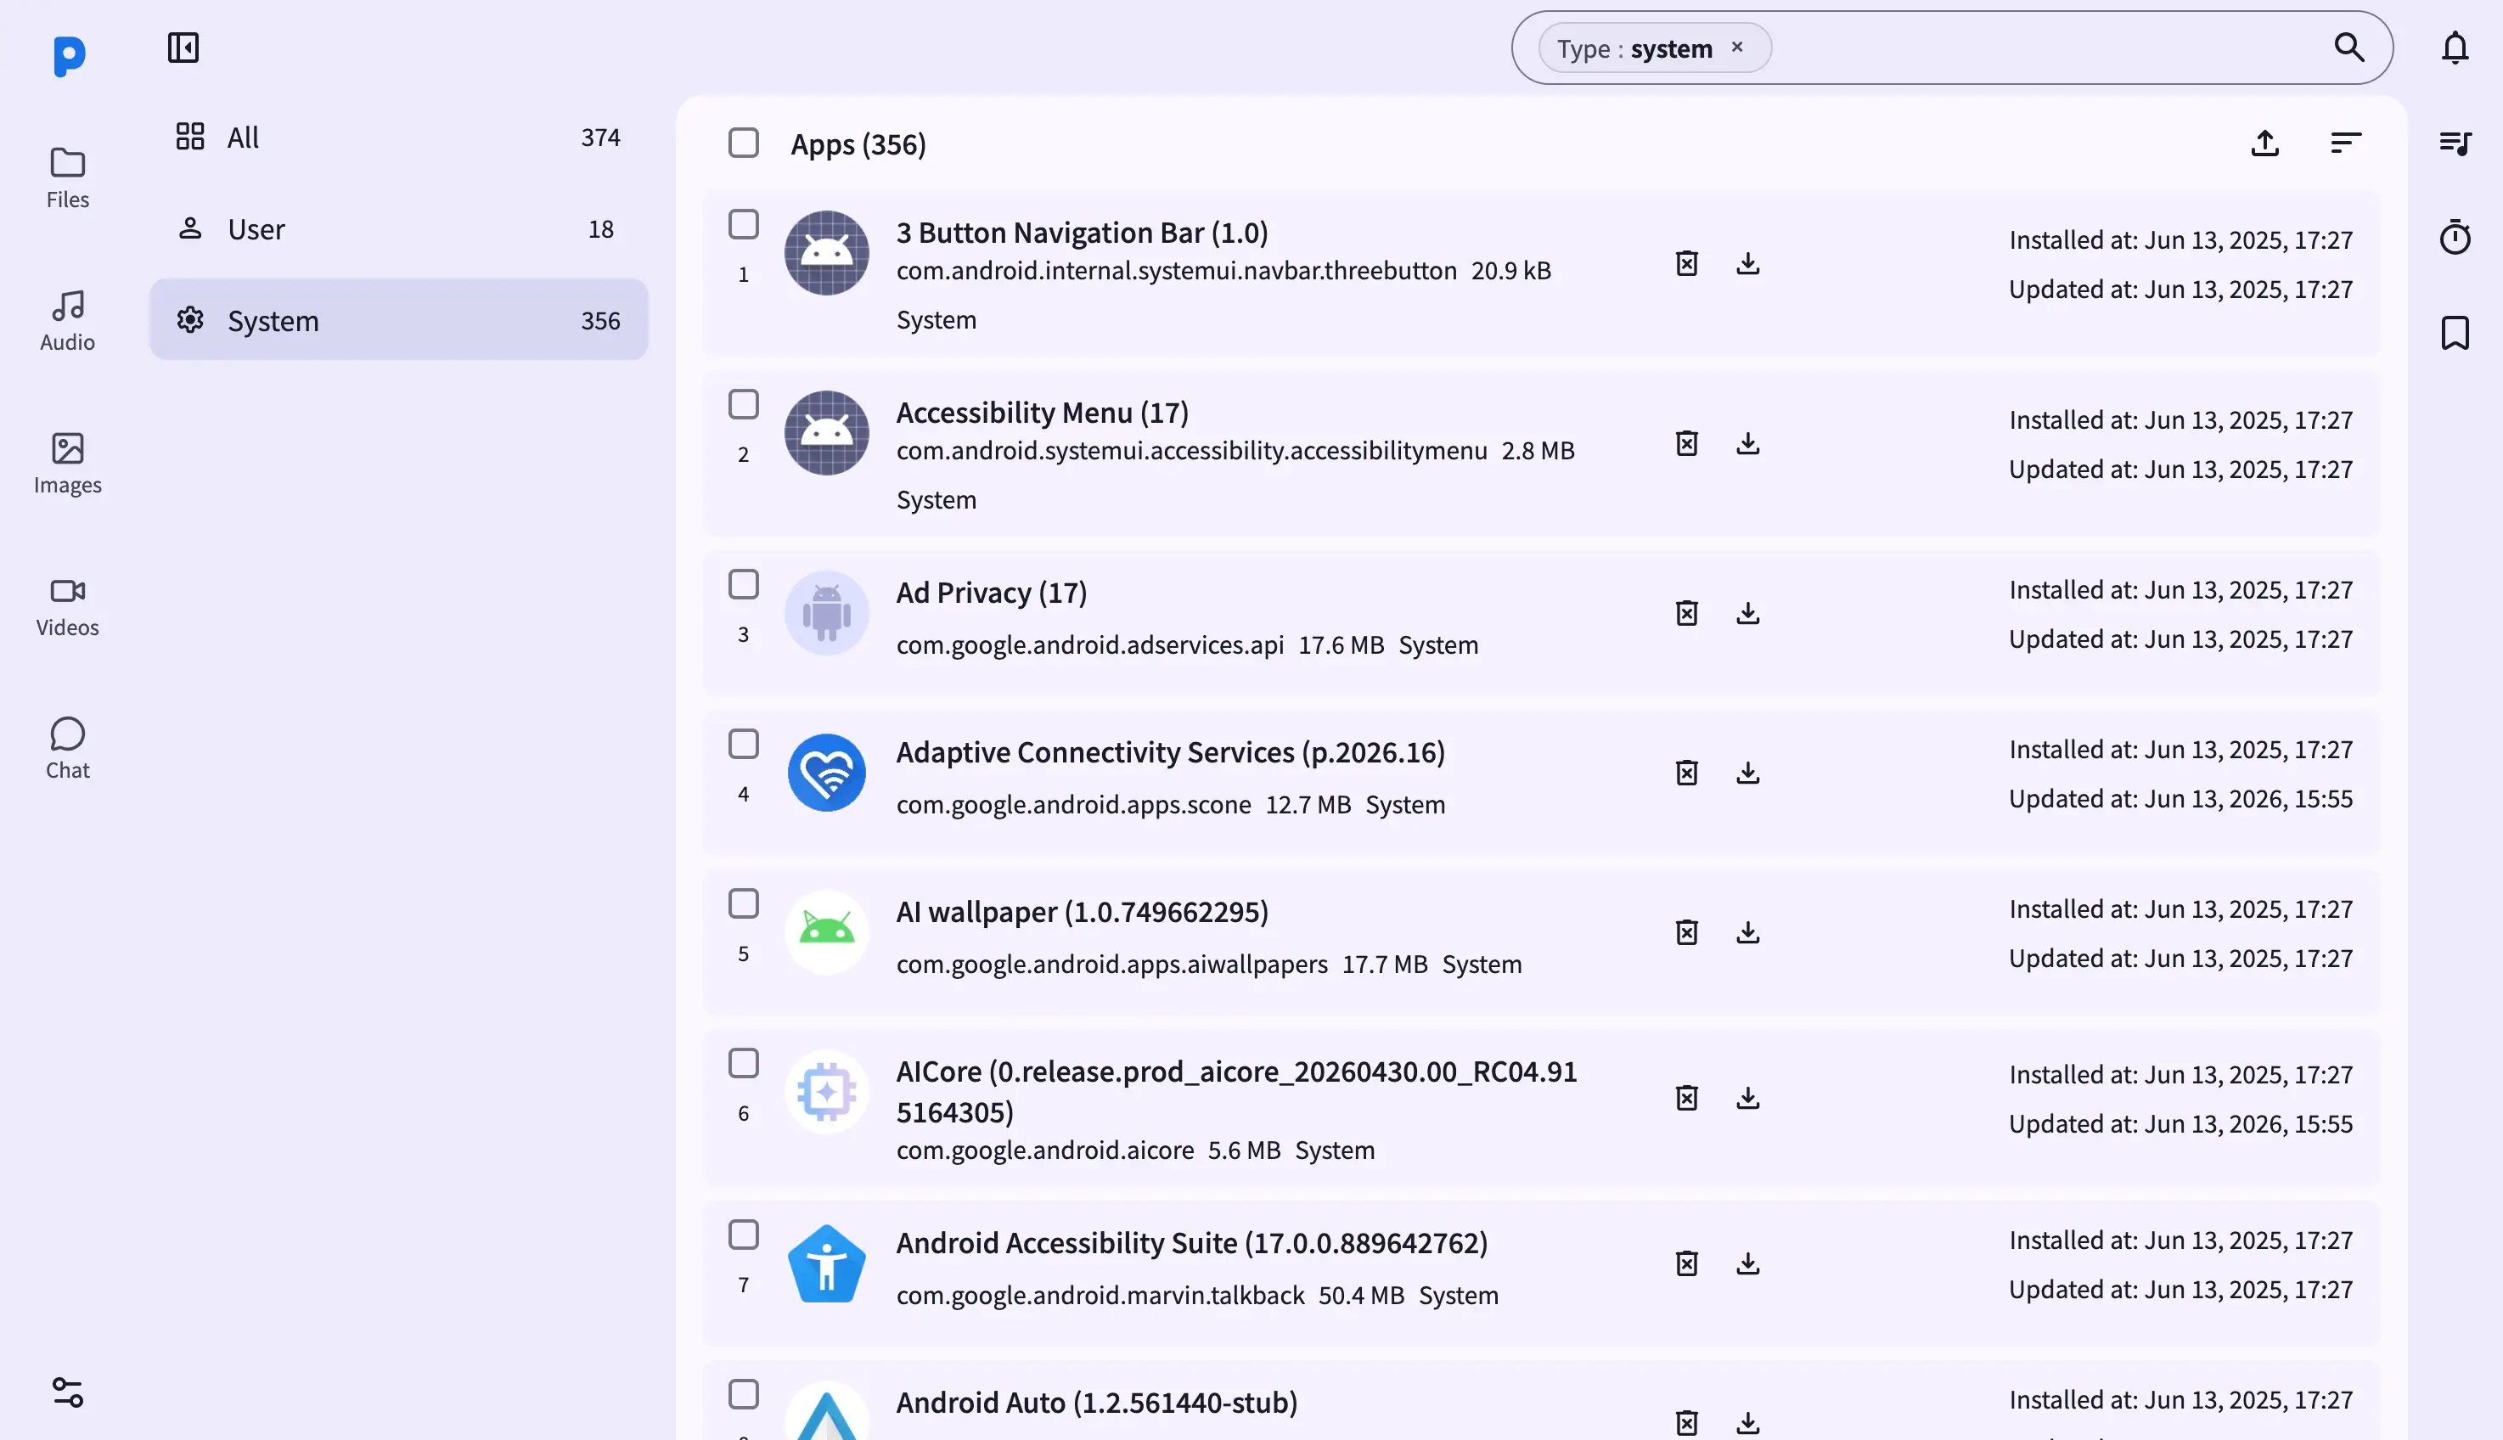Check the 3 Button Navigation Bar checkbox
This screenshot has height=1440, width=2503.
click(x=743, y=224)
